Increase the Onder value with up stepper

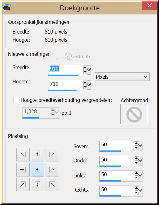[x=136, y=159]
